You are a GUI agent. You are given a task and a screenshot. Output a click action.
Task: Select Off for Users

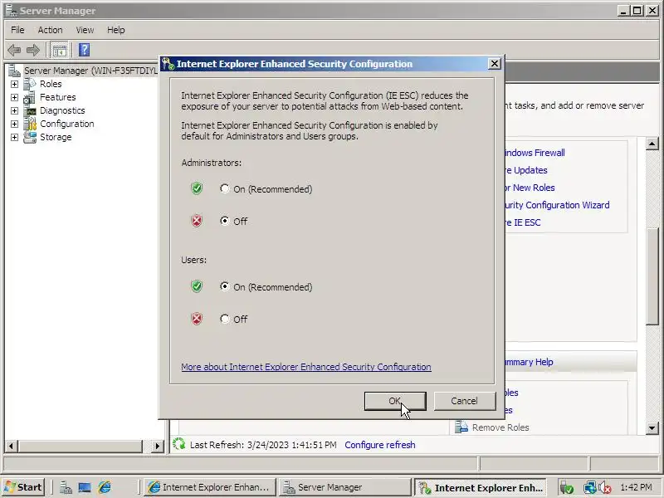coord(224,319)
